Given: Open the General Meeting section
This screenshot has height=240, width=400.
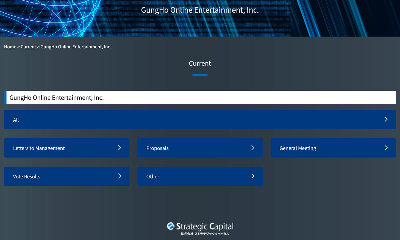Looking at the screenshot, I should (x=333, y=148).
